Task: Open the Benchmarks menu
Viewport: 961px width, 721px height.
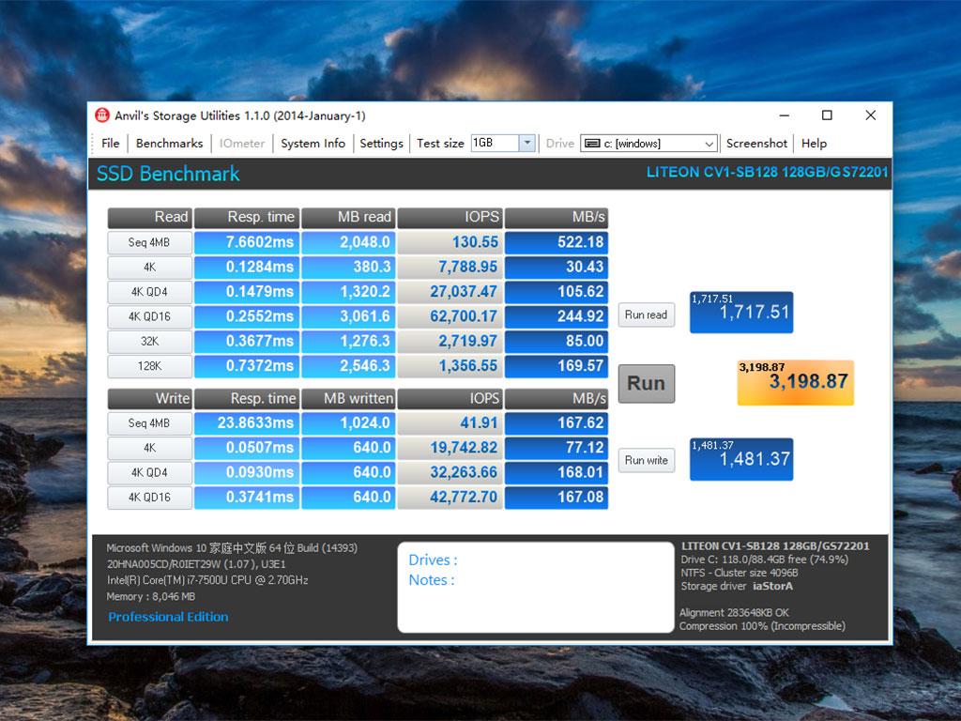Action: pos(169,144)
